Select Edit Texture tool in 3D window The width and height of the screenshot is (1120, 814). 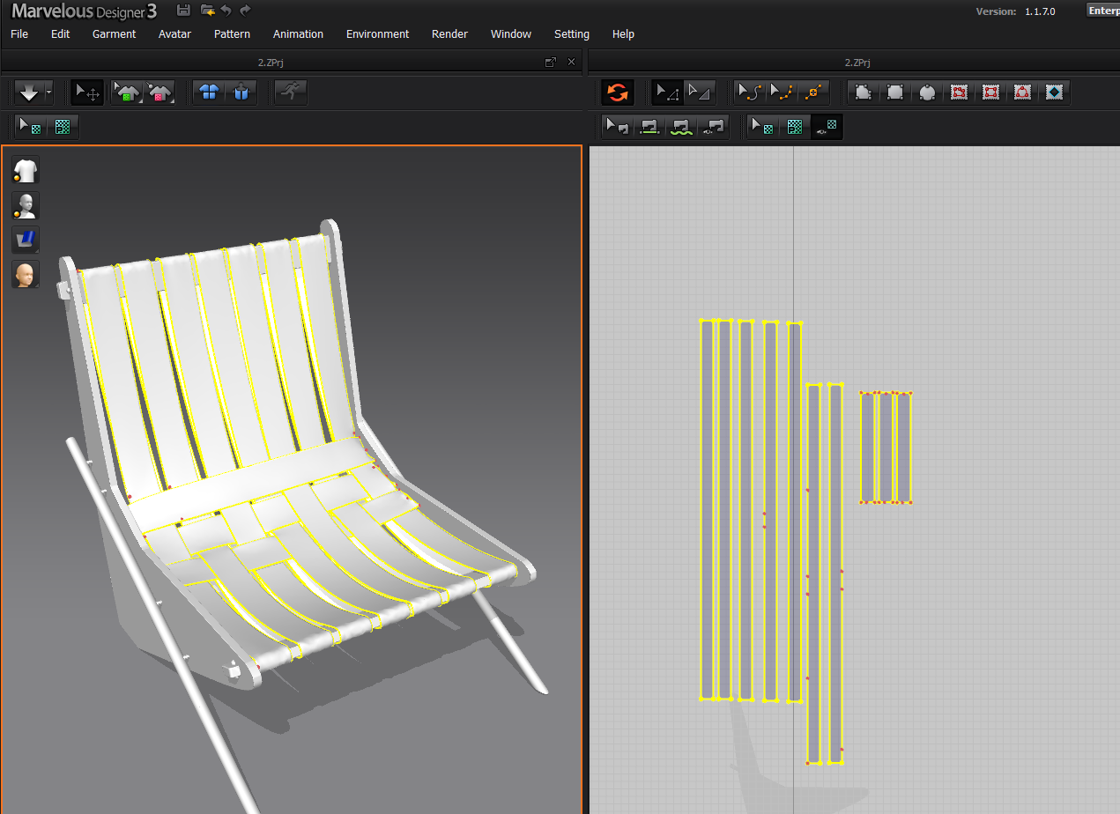point(31,127)
